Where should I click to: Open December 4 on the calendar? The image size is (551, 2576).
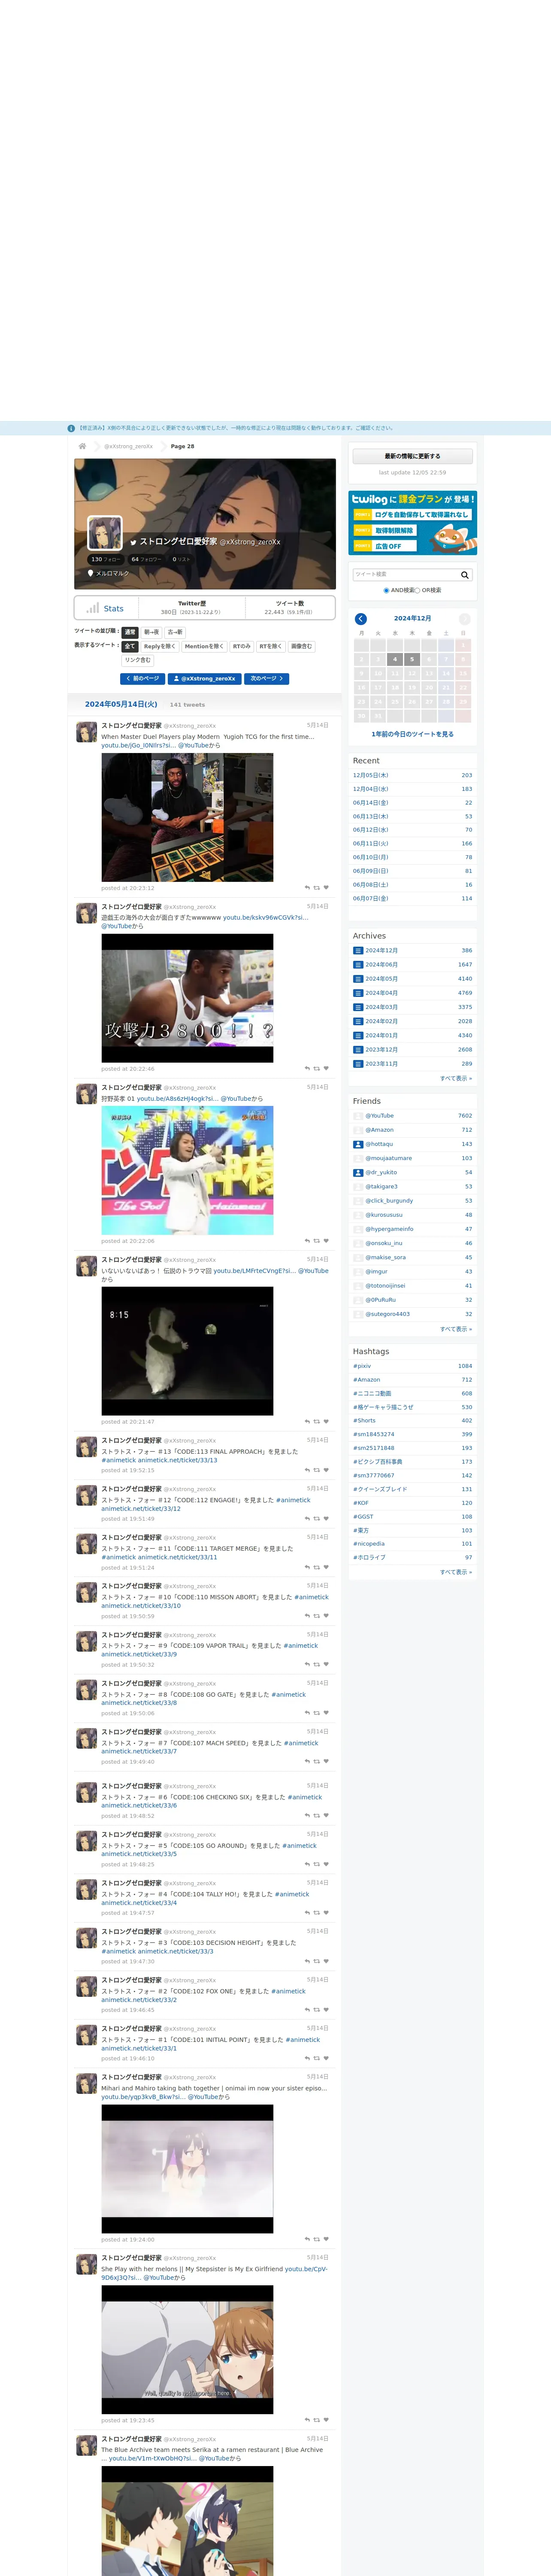[x=395, y=659]
